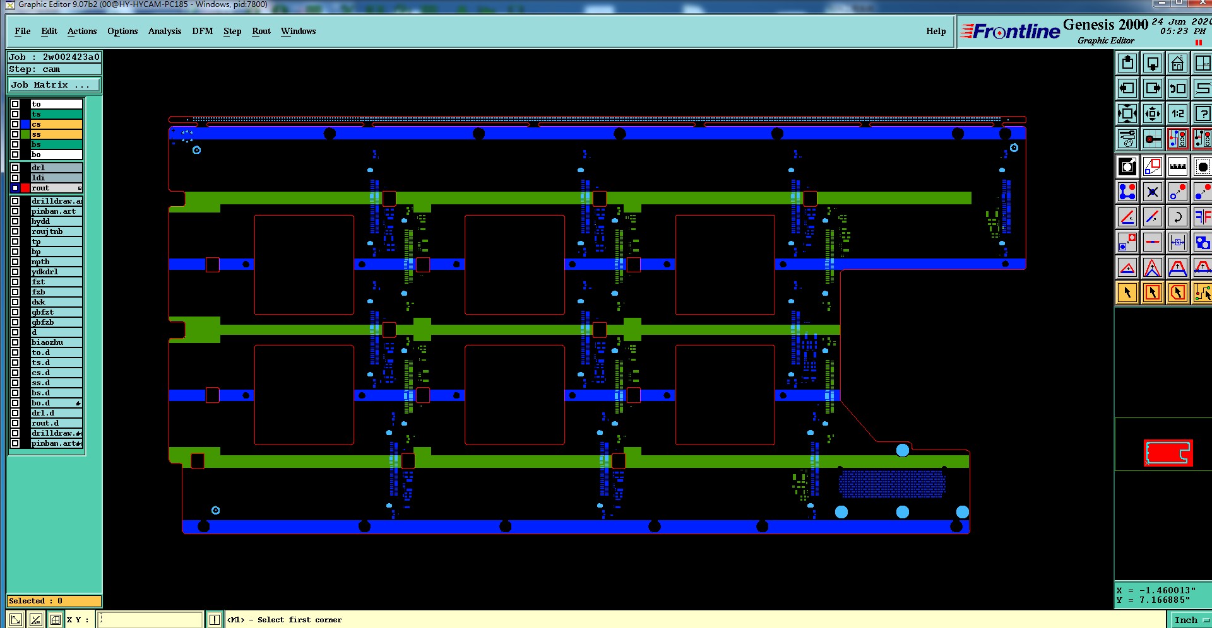Click the ruler measure tool icon

pyautogui.click(x=1178, y=166)
